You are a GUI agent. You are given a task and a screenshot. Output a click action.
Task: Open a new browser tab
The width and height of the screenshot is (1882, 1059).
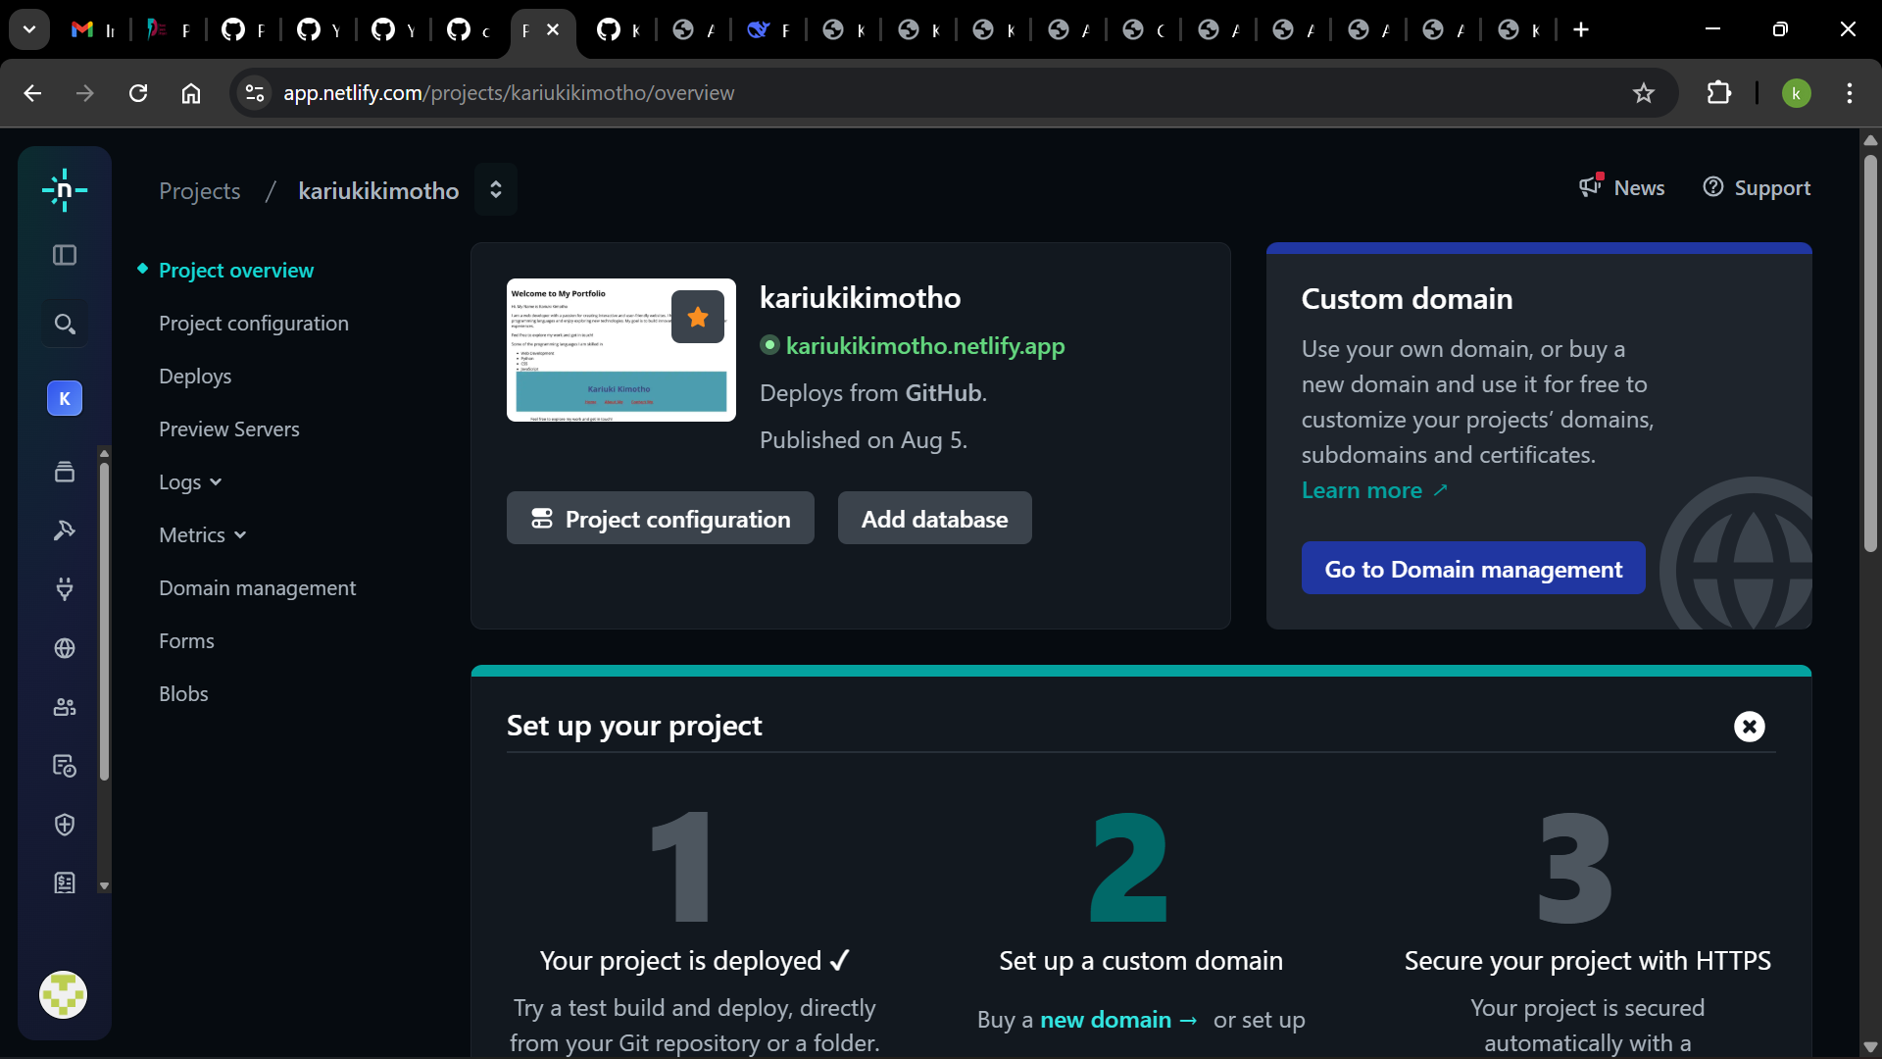1581,30
